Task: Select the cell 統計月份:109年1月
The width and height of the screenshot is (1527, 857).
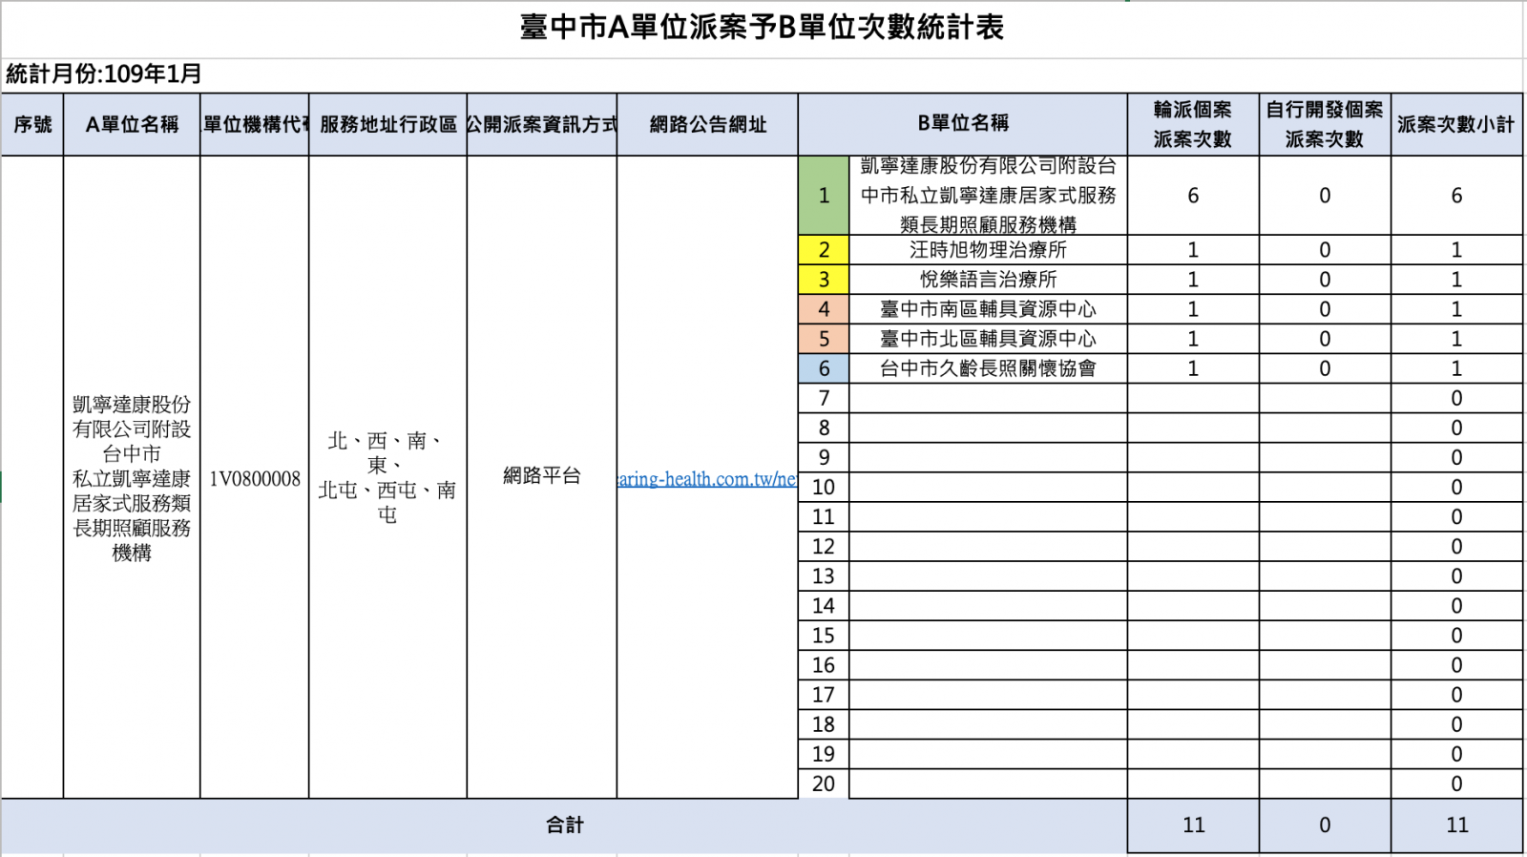Action: (104, 73)
